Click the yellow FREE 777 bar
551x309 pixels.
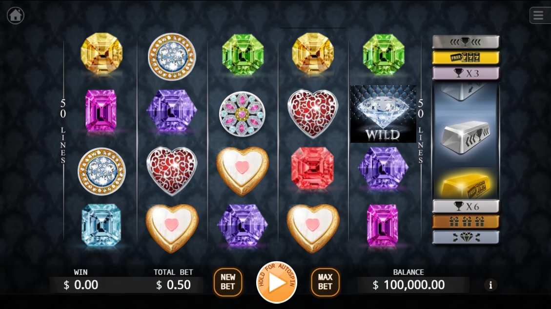coord(466,58)
